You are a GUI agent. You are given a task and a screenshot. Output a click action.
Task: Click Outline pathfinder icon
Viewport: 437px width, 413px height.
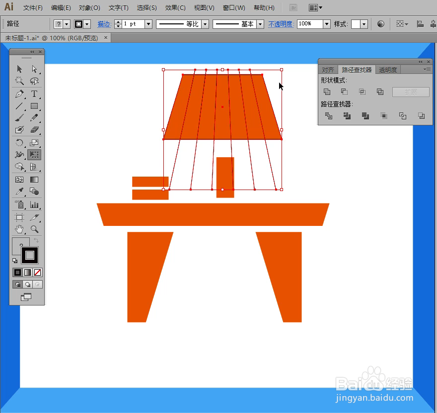pos(402,116)
